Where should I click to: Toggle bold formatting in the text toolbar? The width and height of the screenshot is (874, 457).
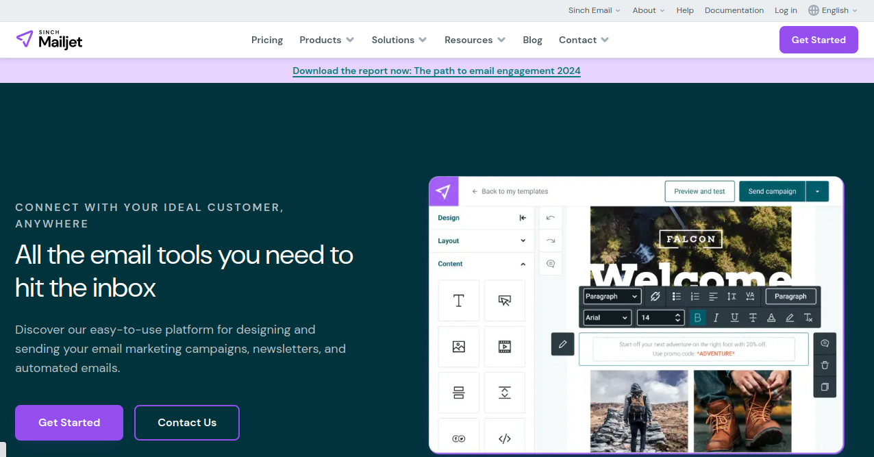[697, 317]
